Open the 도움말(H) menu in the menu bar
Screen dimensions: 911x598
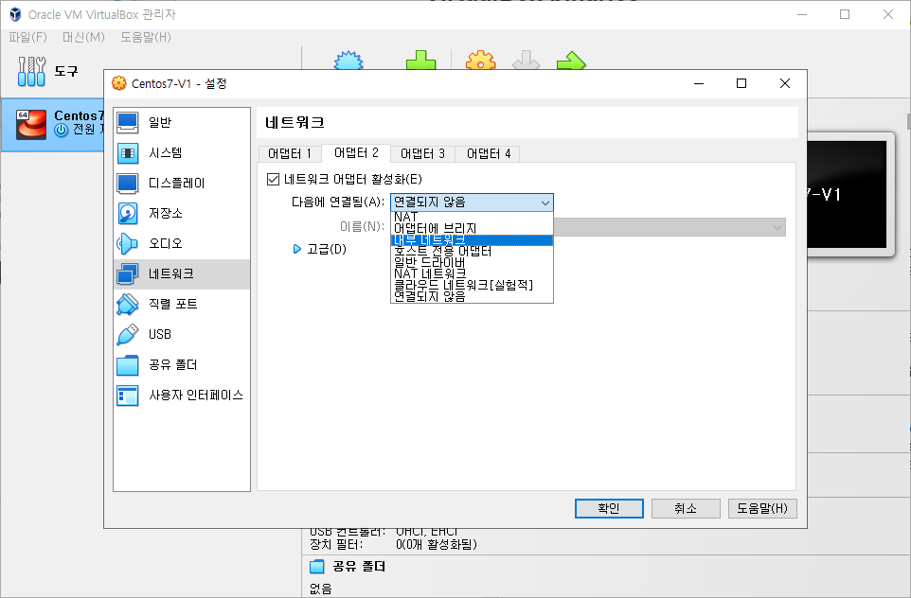click(x=146, y=37)
